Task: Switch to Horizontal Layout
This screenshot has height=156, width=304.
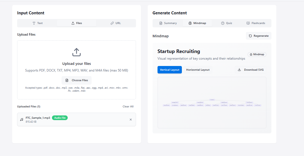Action: click(198, 70)
